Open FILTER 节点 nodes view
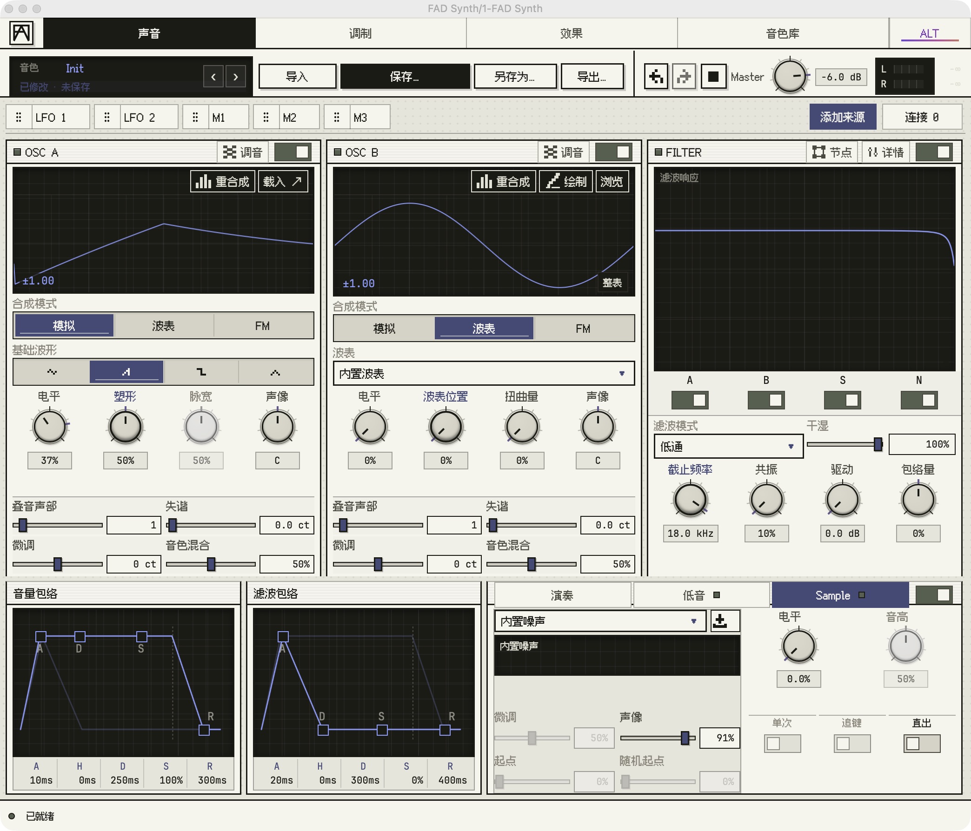 coord(832,152)
